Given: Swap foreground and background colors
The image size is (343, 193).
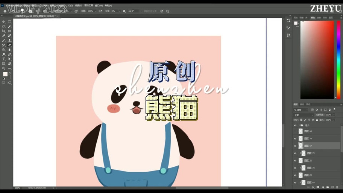Looking at the screenshot, I should [x=10, y=73].
